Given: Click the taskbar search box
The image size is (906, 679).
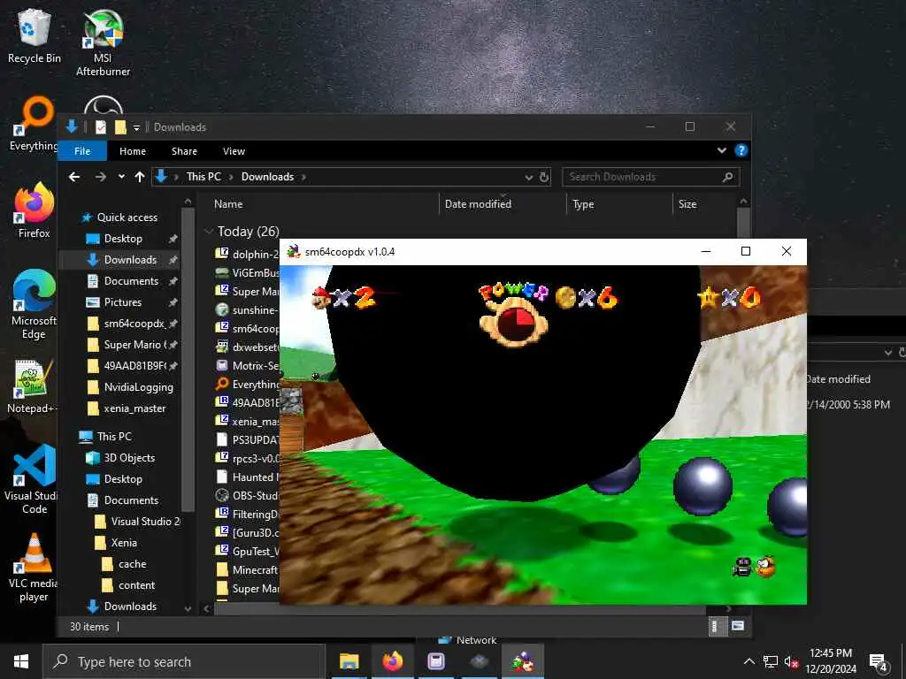Looking at the screenshot, I should tap(184, 661).
